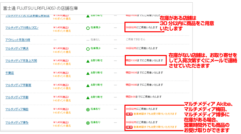Image resolution: width=241 pixels, height=134 pixels.
Task: Click the ¥1,430(税込) price for 川崎ルフロン
Action: (61, 27)
